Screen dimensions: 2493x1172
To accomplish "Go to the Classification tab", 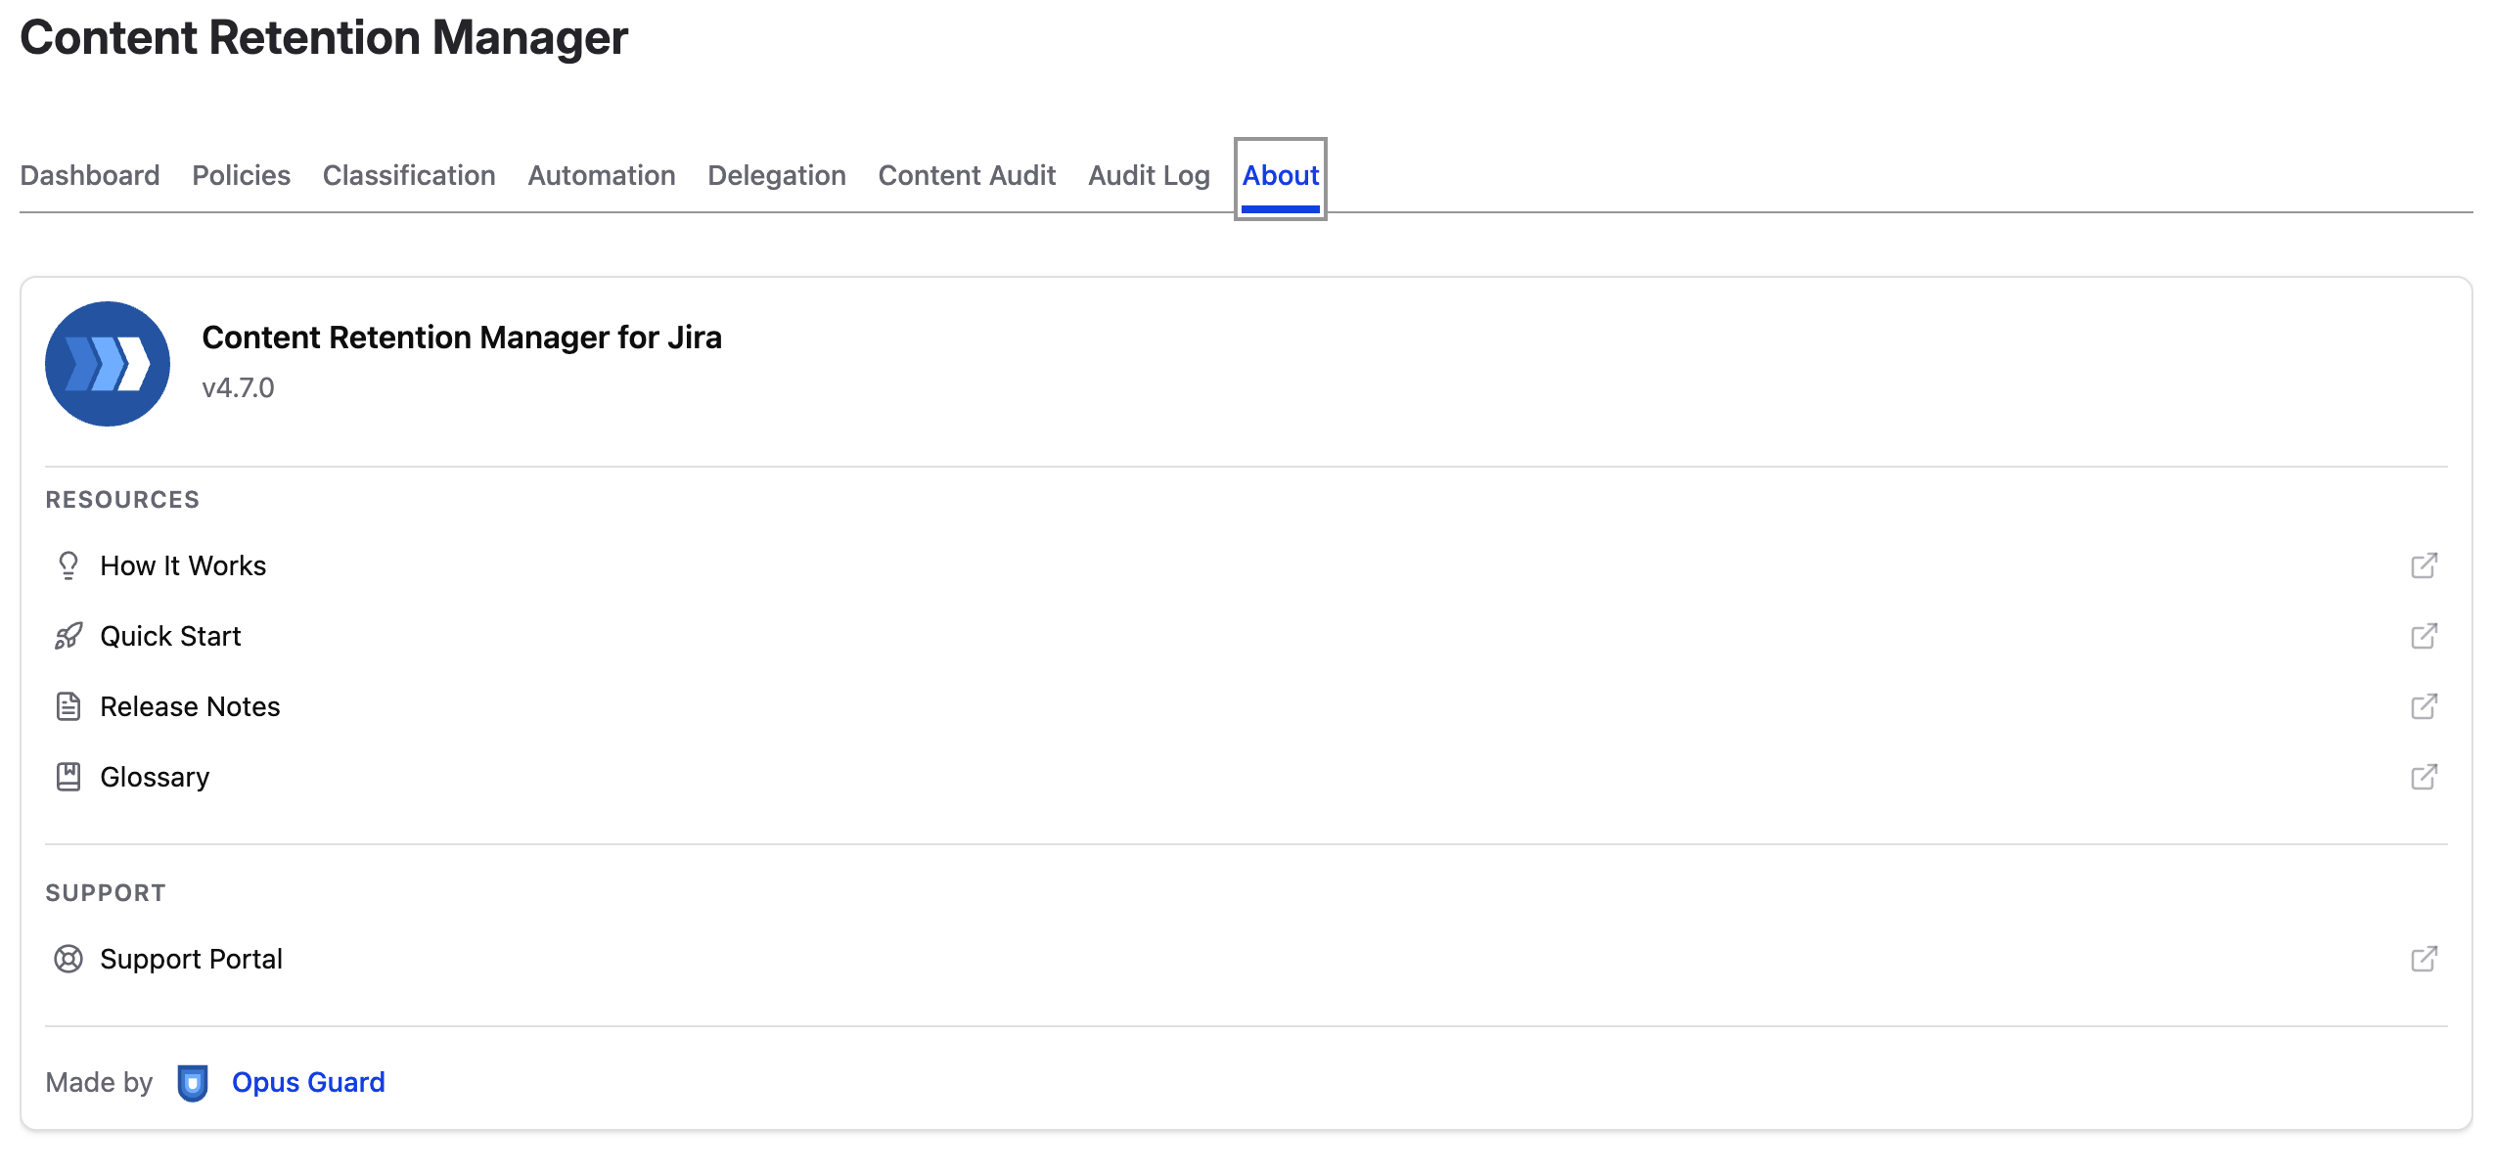I will pos(409,175).
